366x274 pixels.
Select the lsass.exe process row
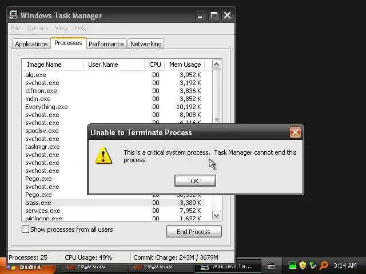click(x=114, y=203)
